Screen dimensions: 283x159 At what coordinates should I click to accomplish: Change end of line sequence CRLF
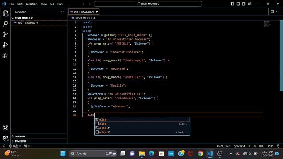pos(261,146)
